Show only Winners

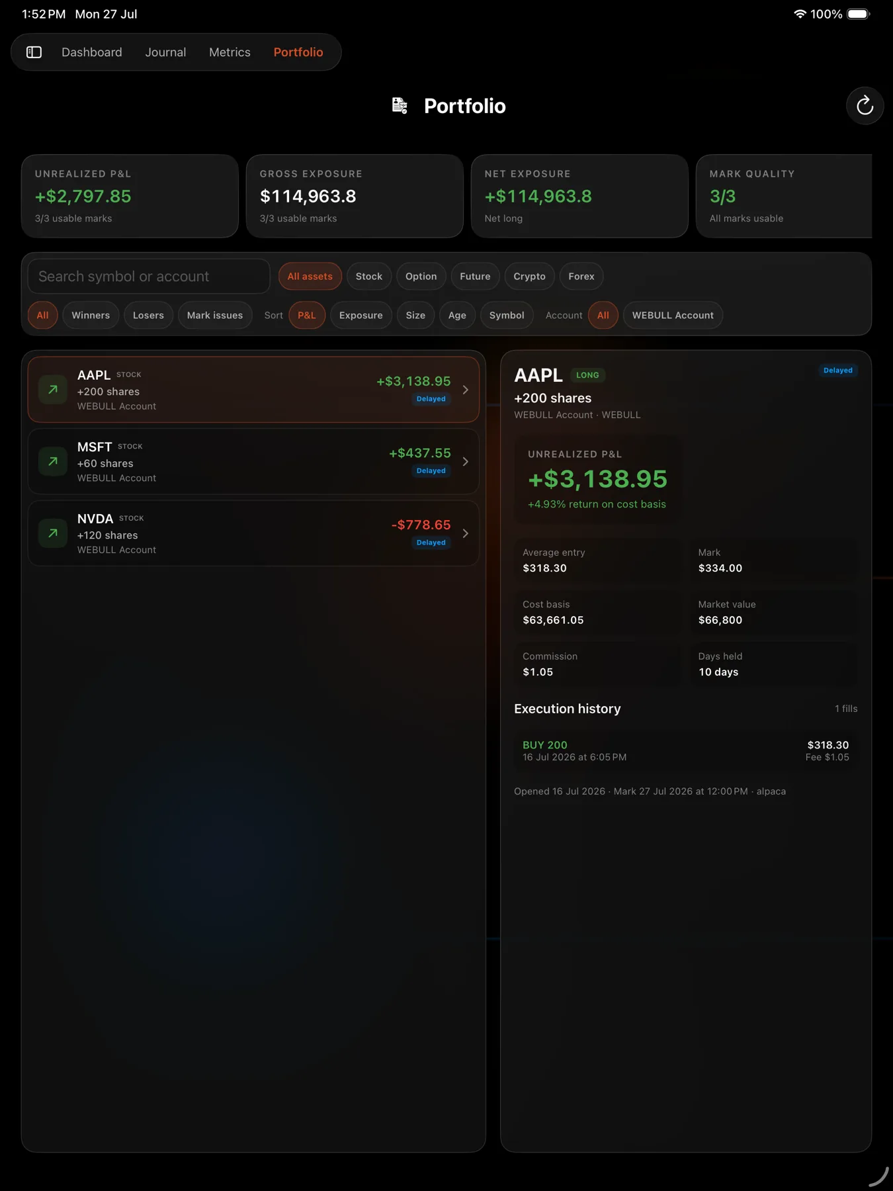pos(91,315)
